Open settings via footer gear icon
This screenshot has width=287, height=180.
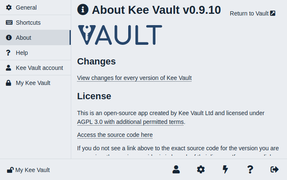pyautogui.click(x=201, y=170)
